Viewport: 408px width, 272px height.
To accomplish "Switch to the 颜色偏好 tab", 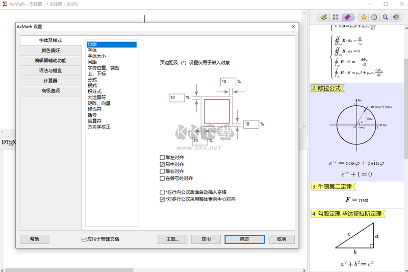I will point(50,51).
